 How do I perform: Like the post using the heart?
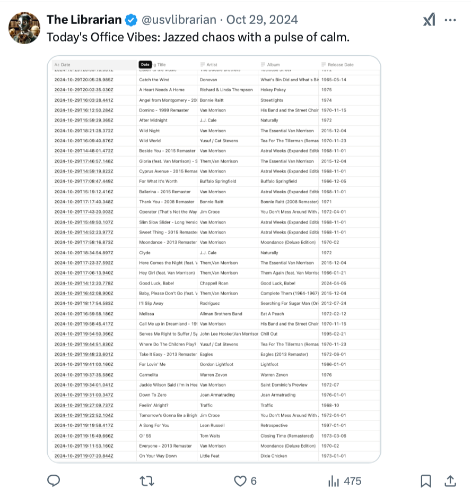[x=240, y=481]
